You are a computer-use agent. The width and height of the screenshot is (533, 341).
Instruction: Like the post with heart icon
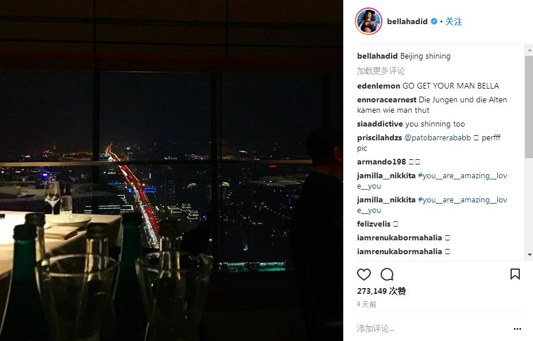click(364, 274)
